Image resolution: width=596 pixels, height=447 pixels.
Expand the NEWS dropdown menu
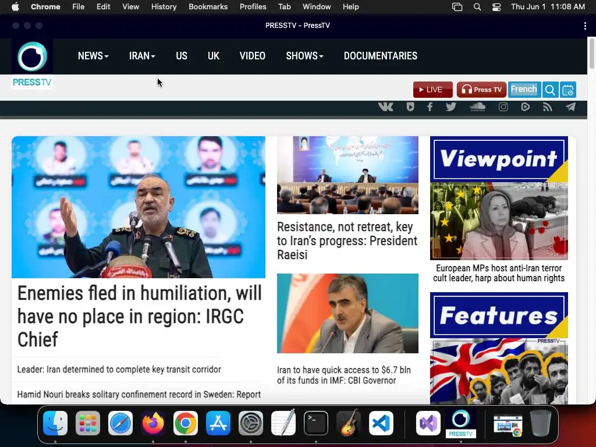pyautogui.click(x=93, y=56)
